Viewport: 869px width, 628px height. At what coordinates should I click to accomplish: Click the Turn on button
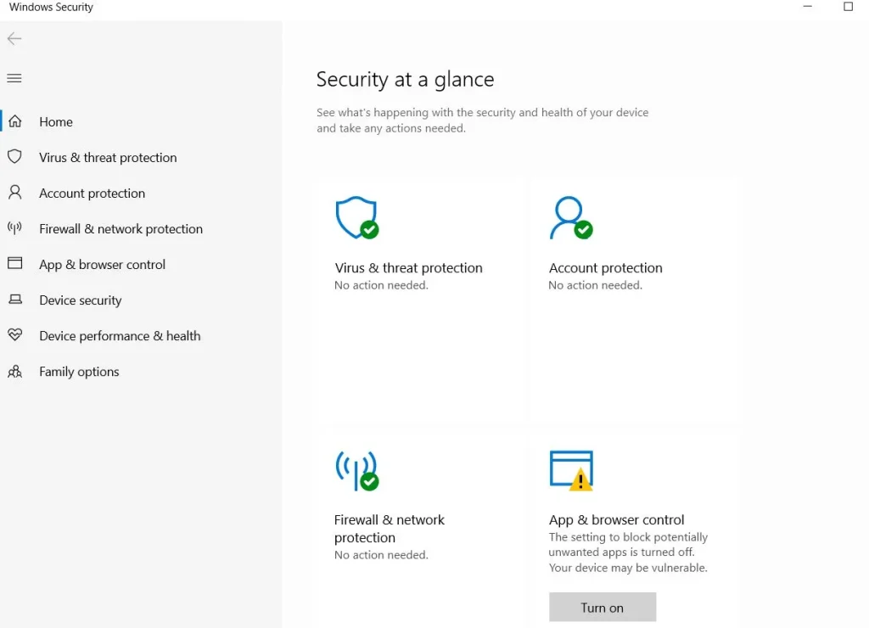tap(603, 607)
